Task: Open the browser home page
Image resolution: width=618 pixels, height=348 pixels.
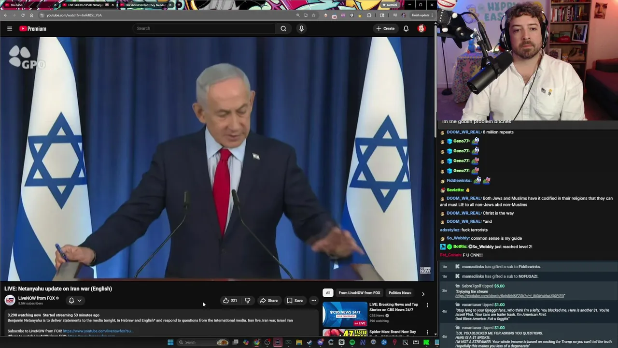Action: (x=31, y=15)
